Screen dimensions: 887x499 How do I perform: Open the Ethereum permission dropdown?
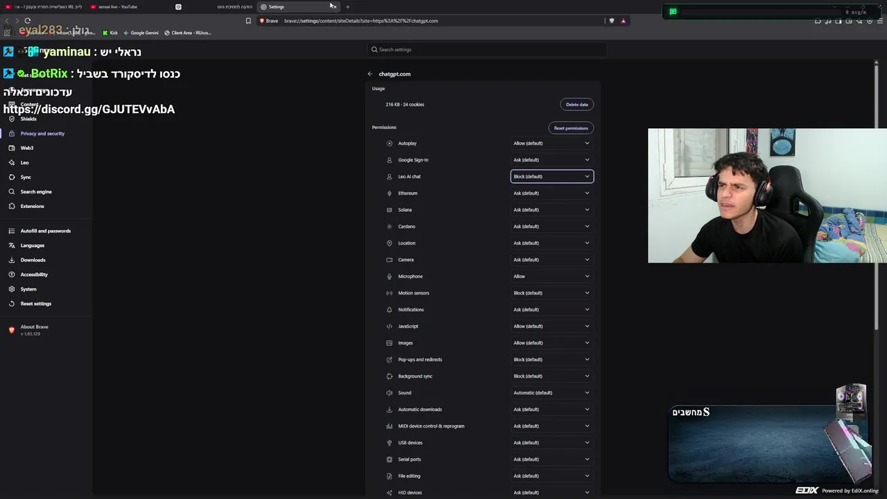pyautogui.click(x=552, y=193)
